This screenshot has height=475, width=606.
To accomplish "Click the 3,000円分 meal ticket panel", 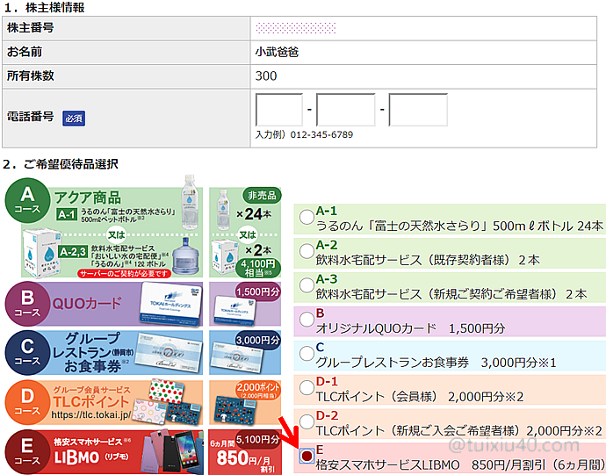I will (x=245, y=352).
